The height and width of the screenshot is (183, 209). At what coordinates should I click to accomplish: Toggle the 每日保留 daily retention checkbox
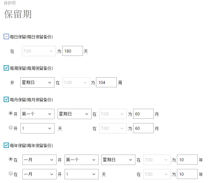[6, 36]
